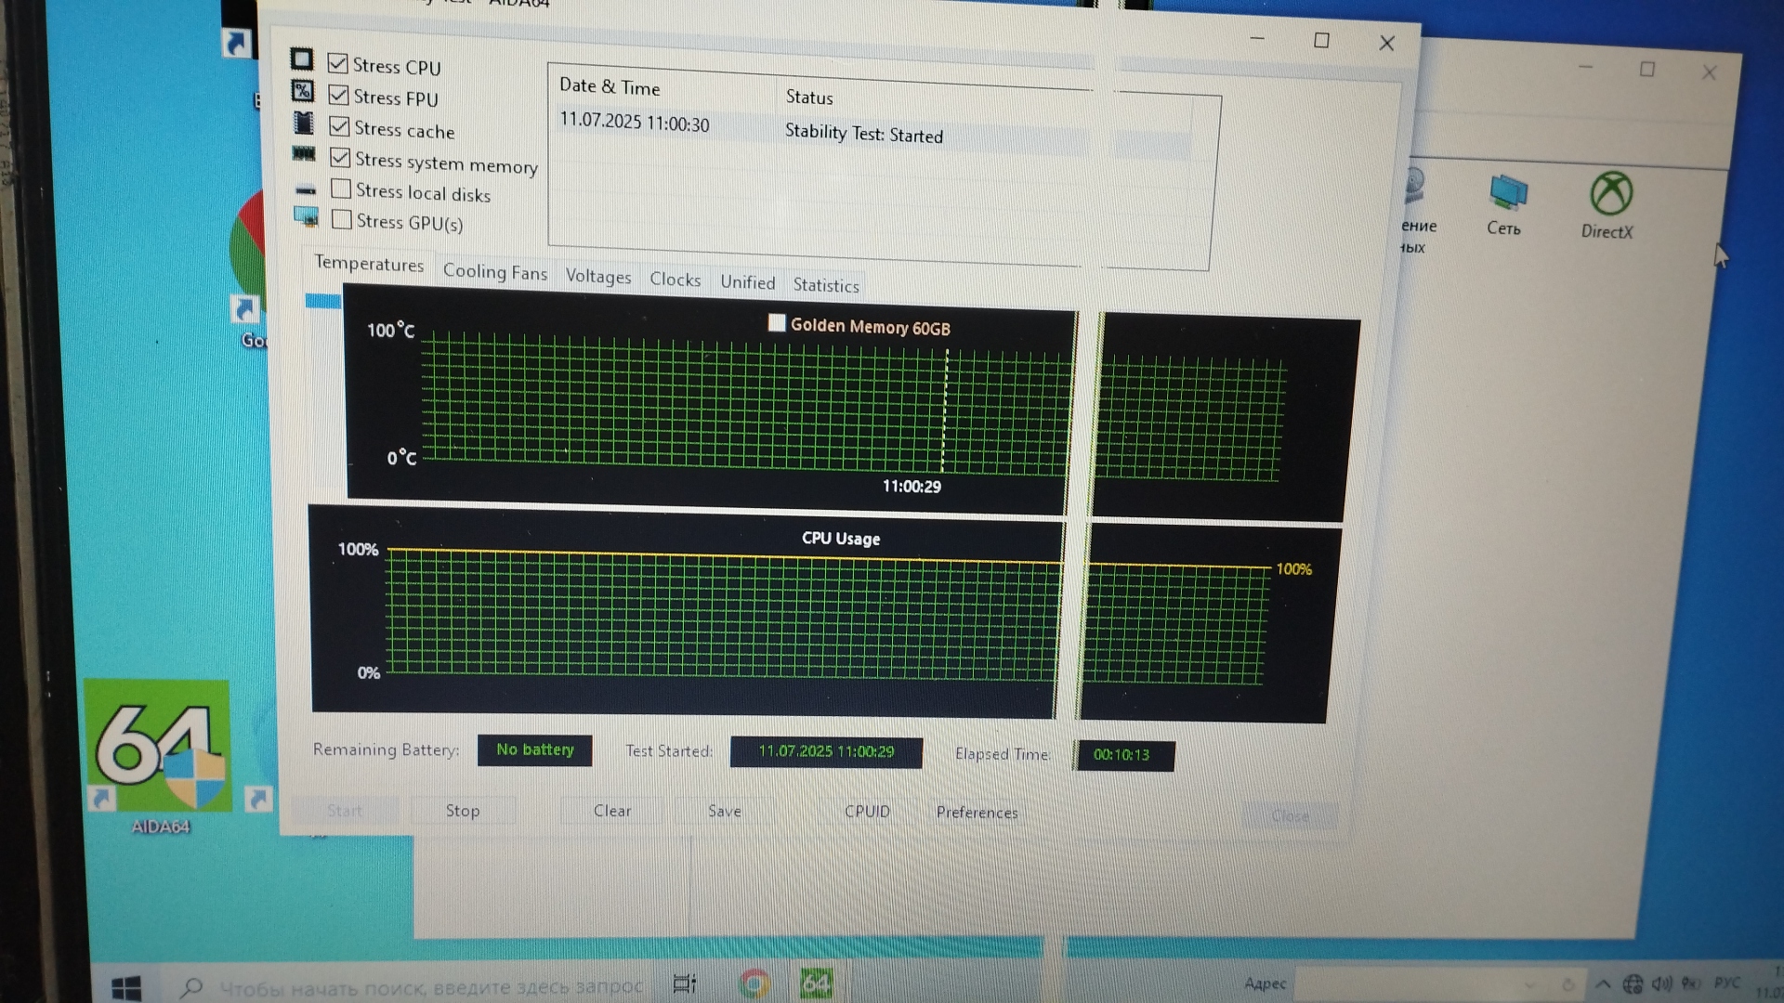Disable Stress FPU option
The image size is (1784, 1003).
click(x=339, y=95)
